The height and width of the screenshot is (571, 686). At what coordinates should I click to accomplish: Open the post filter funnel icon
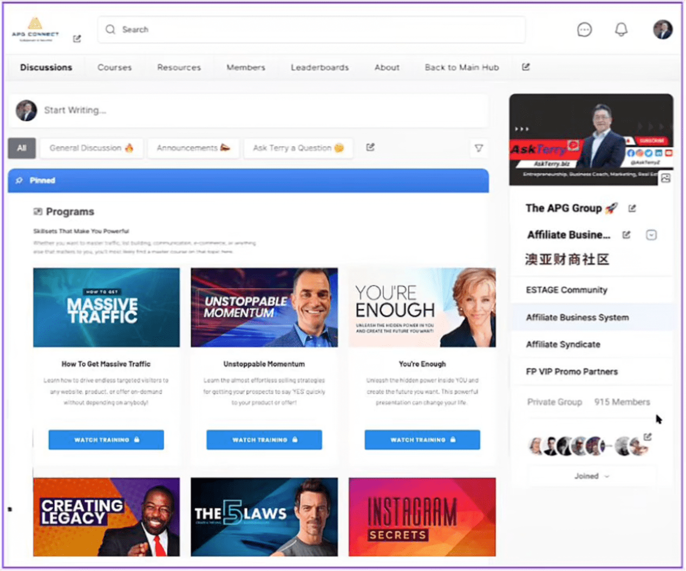(479, 148)
